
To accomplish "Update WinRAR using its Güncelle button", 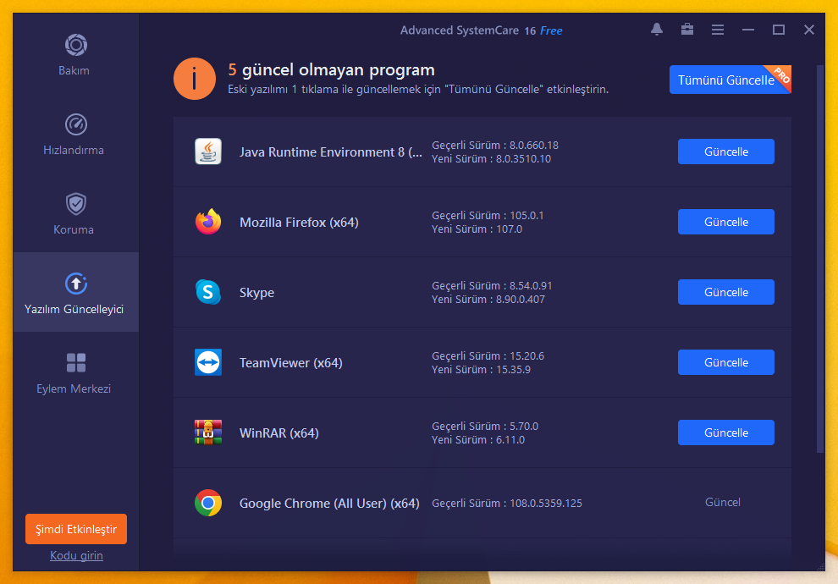I will [x=725, y=432].
